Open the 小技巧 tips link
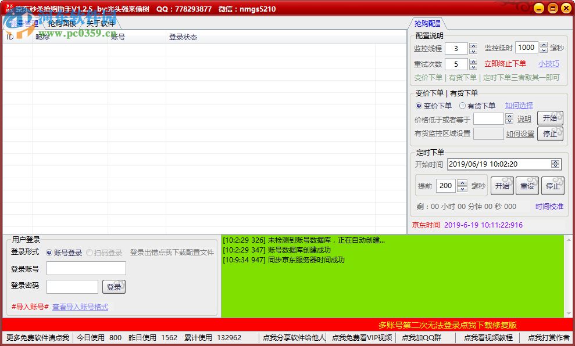 [x=548, y=64]
